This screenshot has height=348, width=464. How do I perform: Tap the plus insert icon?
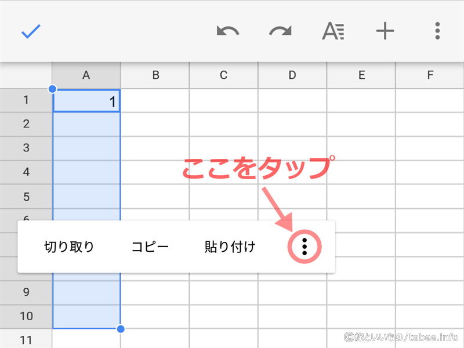tap(385, 31)
